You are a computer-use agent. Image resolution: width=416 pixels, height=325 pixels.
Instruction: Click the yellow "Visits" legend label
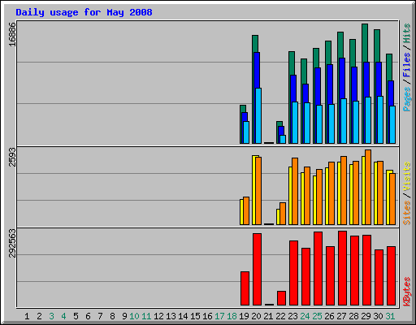[407, 177]
